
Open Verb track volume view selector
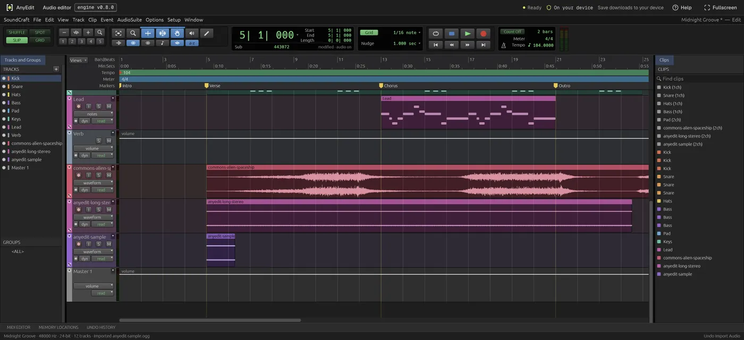(93, 149)
